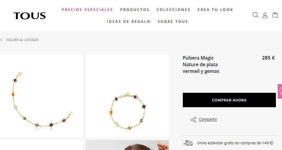Open the Ideas de Regalo menu
The height and width of the screenshot is (150, 282).
129,21
